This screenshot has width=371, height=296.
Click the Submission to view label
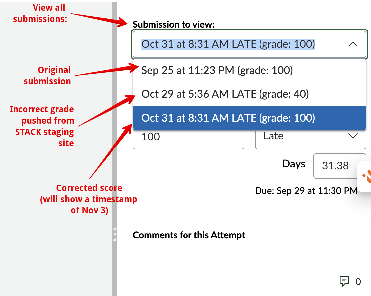click(174, 24)
